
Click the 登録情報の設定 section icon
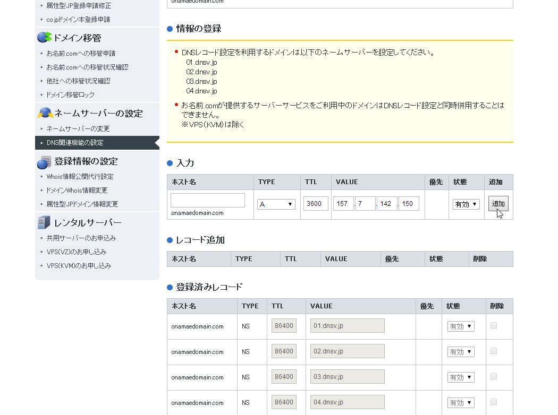click(44, 162)
